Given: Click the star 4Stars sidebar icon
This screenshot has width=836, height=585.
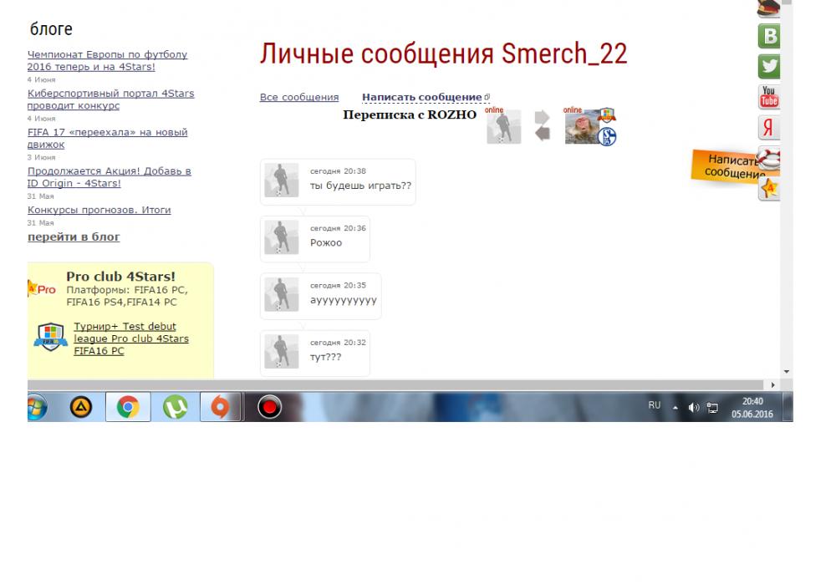Looking at the screenshot, I should 769,189.
